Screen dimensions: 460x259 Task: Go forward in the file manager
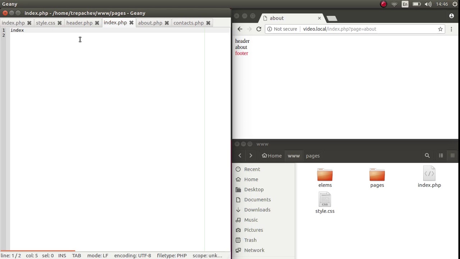(251, 156)
